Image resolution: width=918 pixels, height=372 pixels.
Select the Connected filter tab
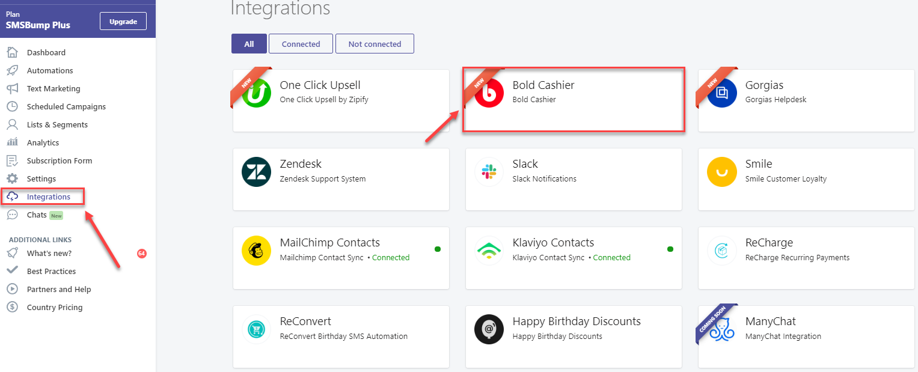301,44
